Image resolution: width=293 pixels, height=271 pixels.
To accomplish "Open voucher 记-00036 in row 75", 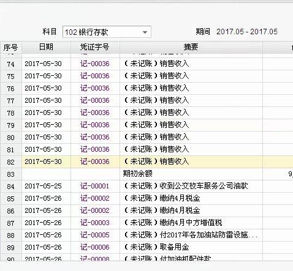I will (95, 76).
